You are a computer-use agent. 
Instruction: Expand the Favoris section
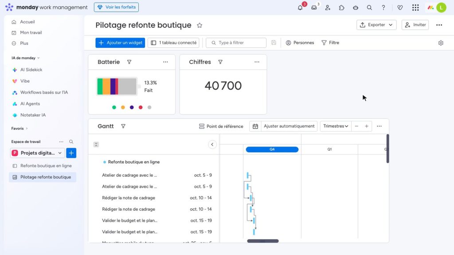click(20, 128)
